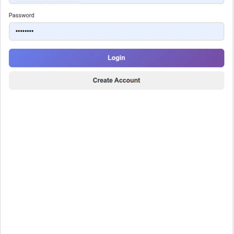Screen dimensions: 234x234
Task: Click the gray border on the left page edge
Action: (0, 117)
